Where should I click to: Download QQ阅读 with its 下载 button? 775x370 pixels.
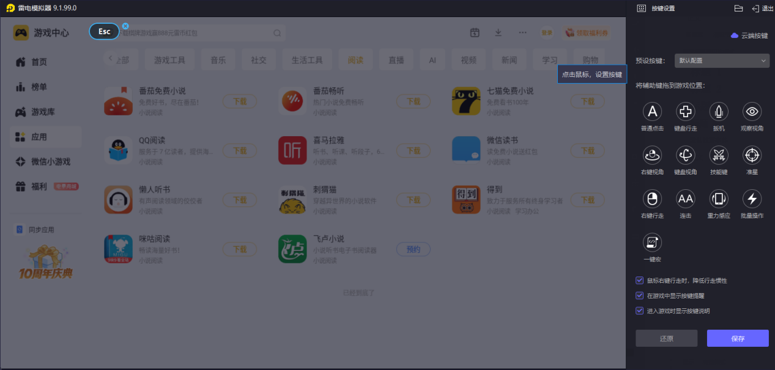coord(239,151)
